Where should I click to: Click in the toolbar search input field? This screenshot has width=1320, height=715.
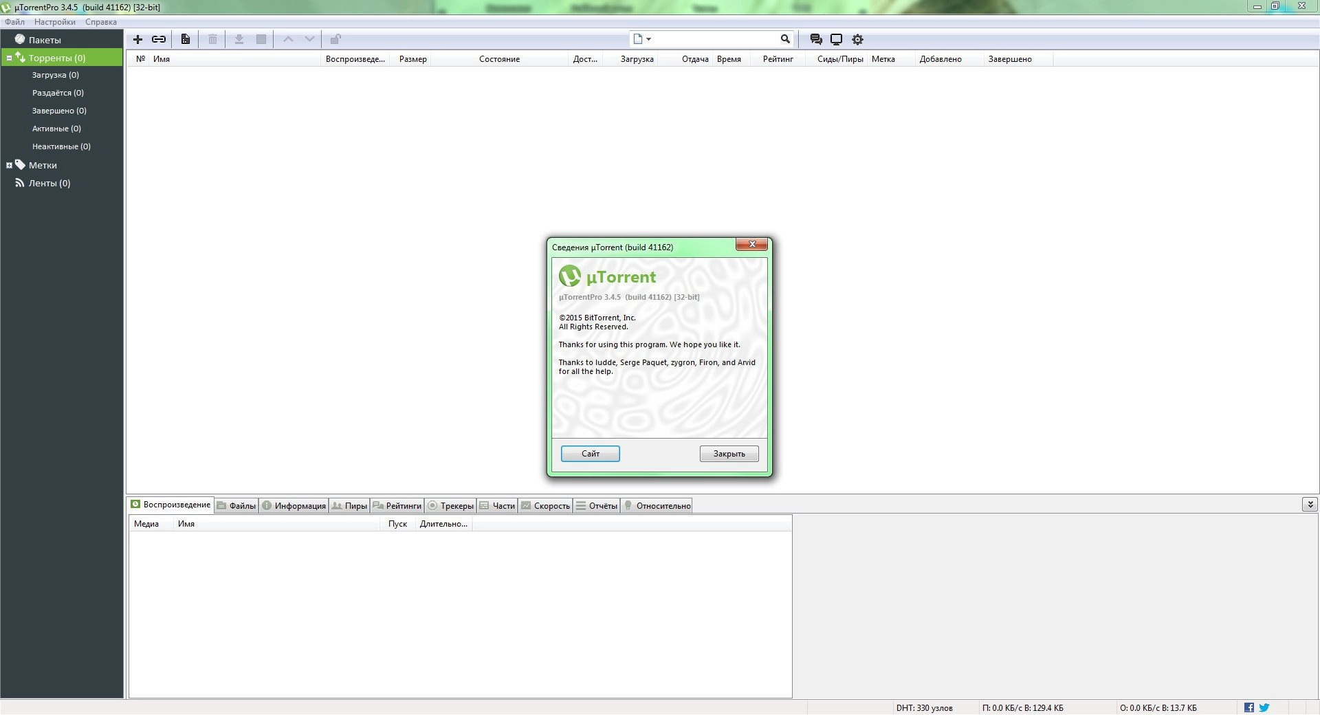(715, 39)
